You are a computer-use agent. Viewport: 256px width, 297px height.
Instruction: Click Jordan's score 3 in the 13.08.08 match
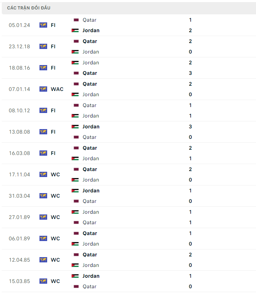(x=190, y=127)
